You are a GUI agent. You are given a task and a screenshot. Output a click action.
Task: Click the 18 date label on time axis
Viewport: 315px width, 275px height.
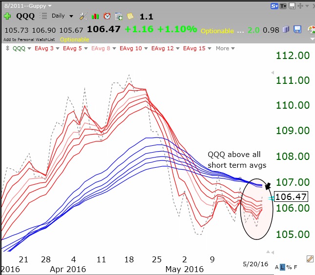tap(129, 259)
